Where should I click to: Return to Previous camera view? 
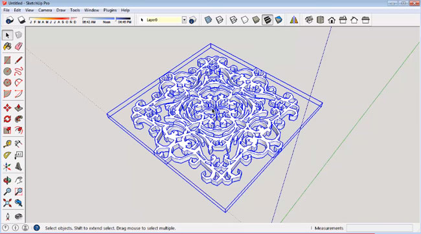click(19, 203)
